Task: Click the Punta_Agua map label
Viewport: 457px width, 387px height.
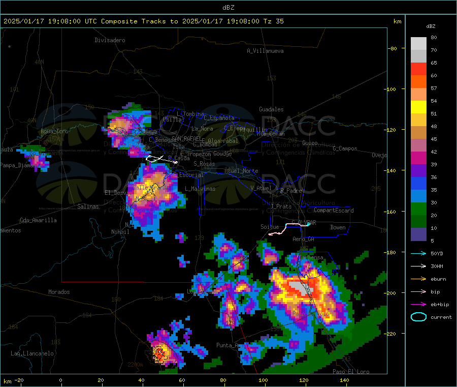Action: pyautogui.click(x=232, y=345)
